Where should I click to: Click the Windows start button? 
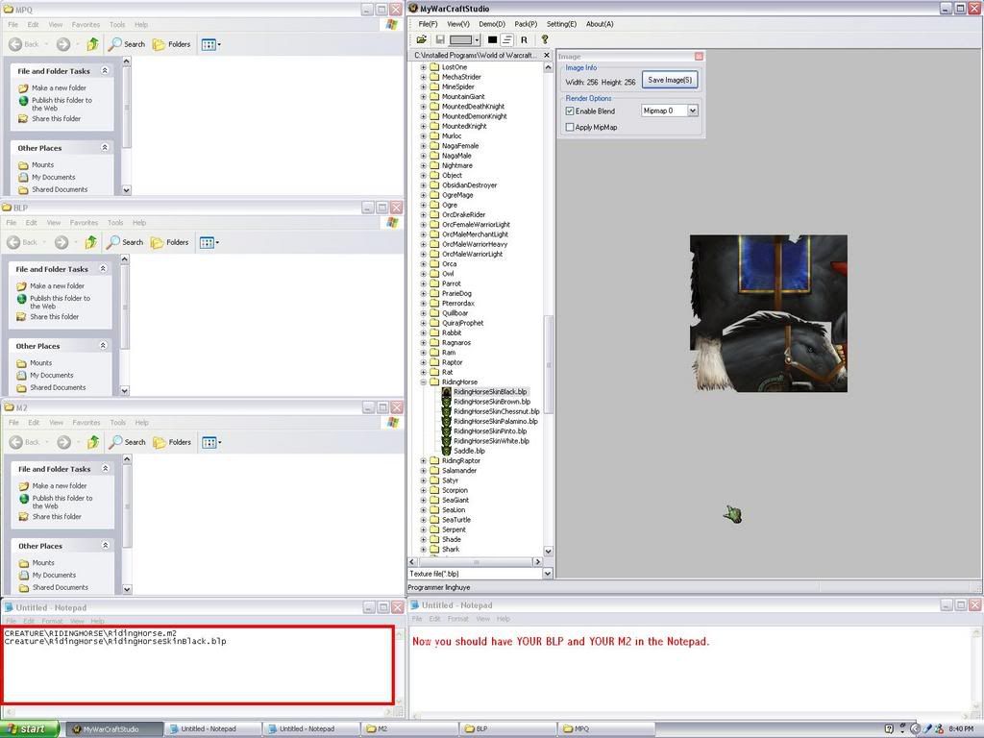pyautogui.click(x=29, y=728)
